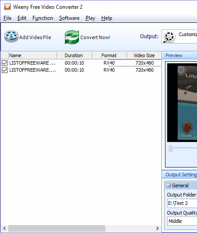197x233 pixels.
Task: Open the Function menu
Action: coord(43,18)
